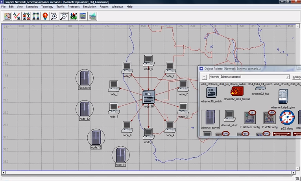
Task: Open the Protocols menu
Action: tap(74, 7)
